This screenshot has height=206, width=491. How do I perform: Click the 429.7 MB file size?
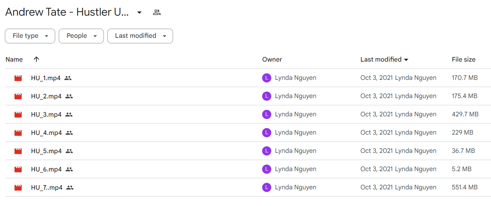[465, 114]
